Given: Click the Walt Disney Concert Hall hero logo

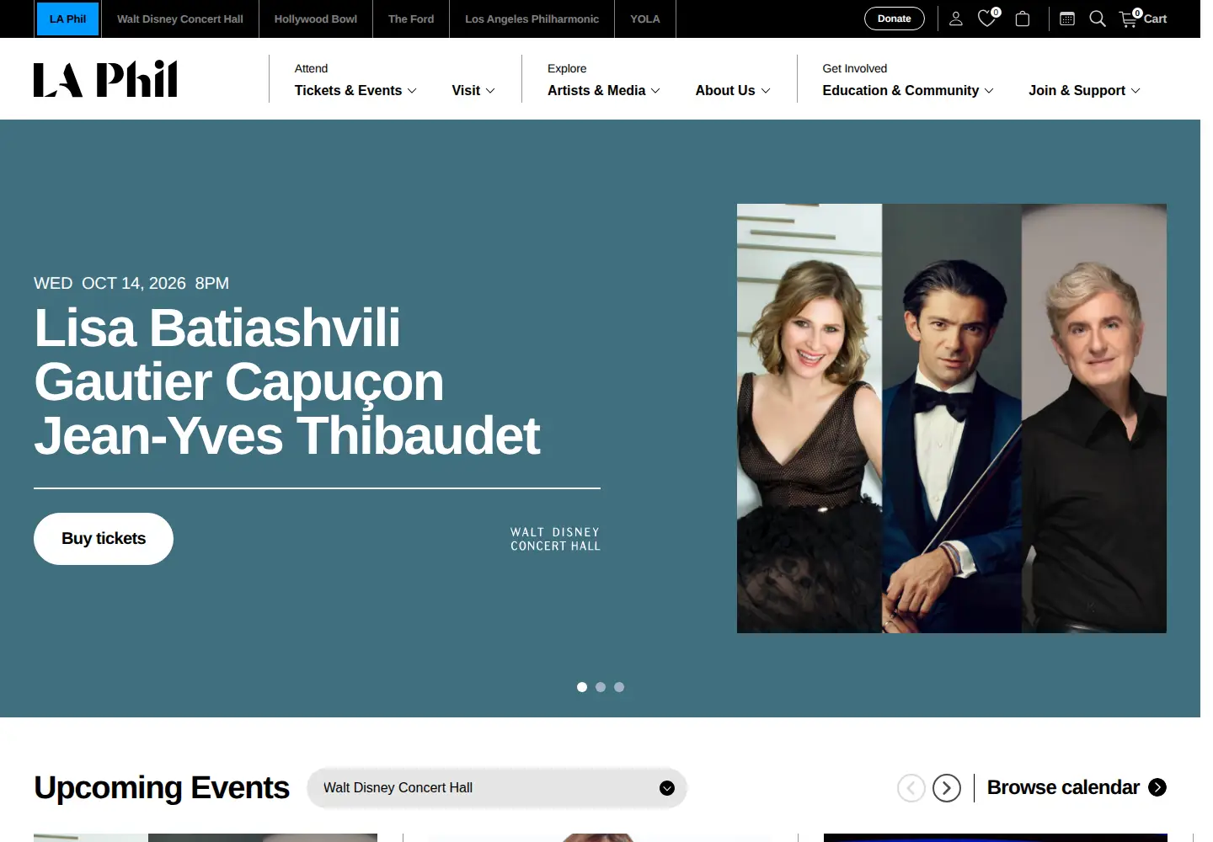Looking at the screenshot, I should click(x=555, y=539).
